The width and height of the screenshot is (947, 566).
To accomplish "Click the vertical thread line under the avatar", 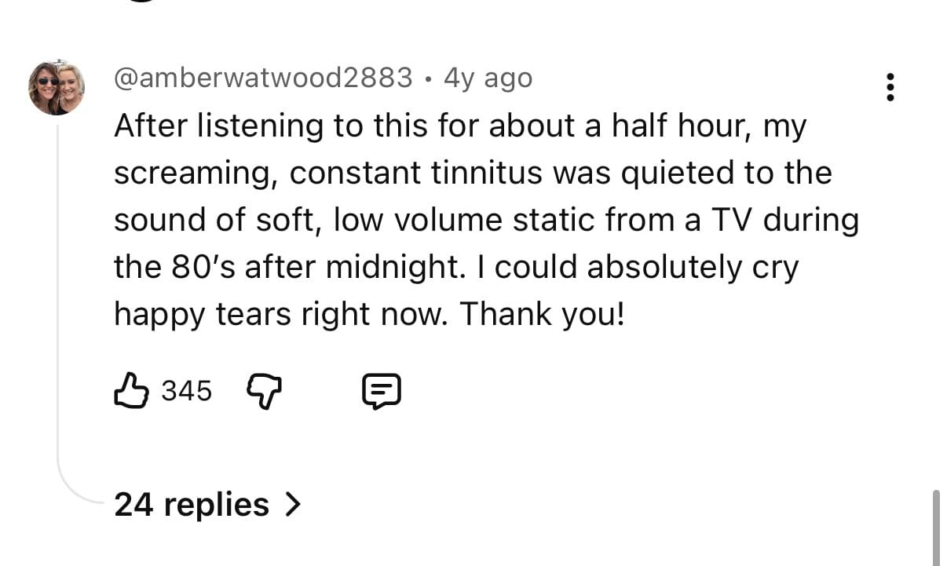I will (x=57, y=298).
